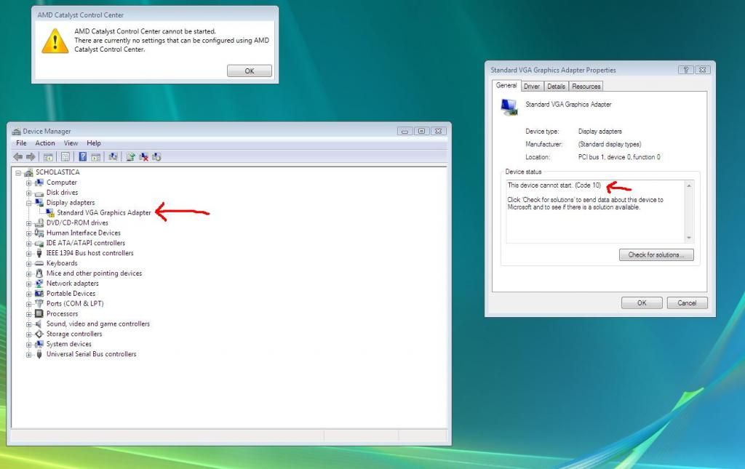The height and width of the screenshot is (469, 745).
Task: Open the Action menu in Device Manager
Action: coord(45,143)
